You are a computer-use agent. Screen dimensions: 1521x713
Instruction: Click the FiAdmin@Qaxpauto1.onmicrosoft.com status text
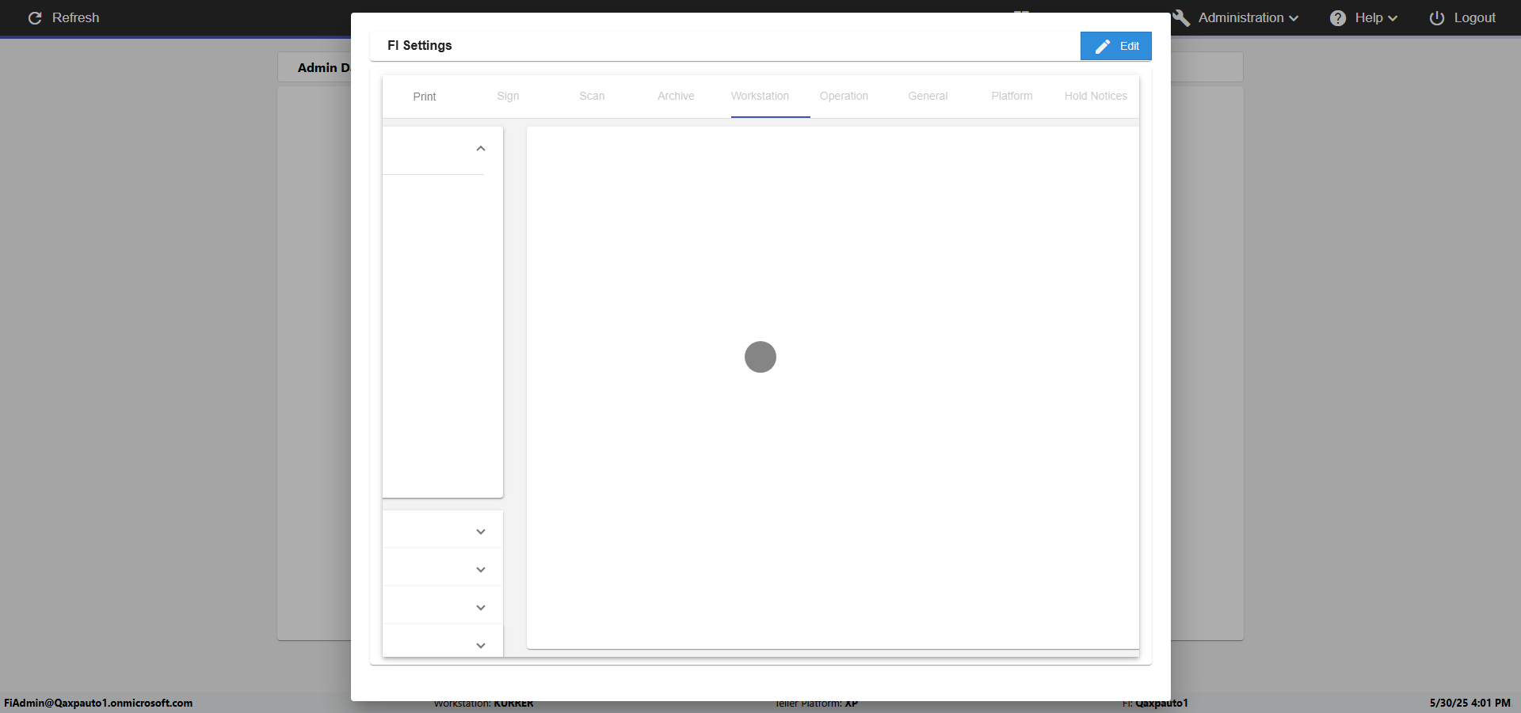98,703
